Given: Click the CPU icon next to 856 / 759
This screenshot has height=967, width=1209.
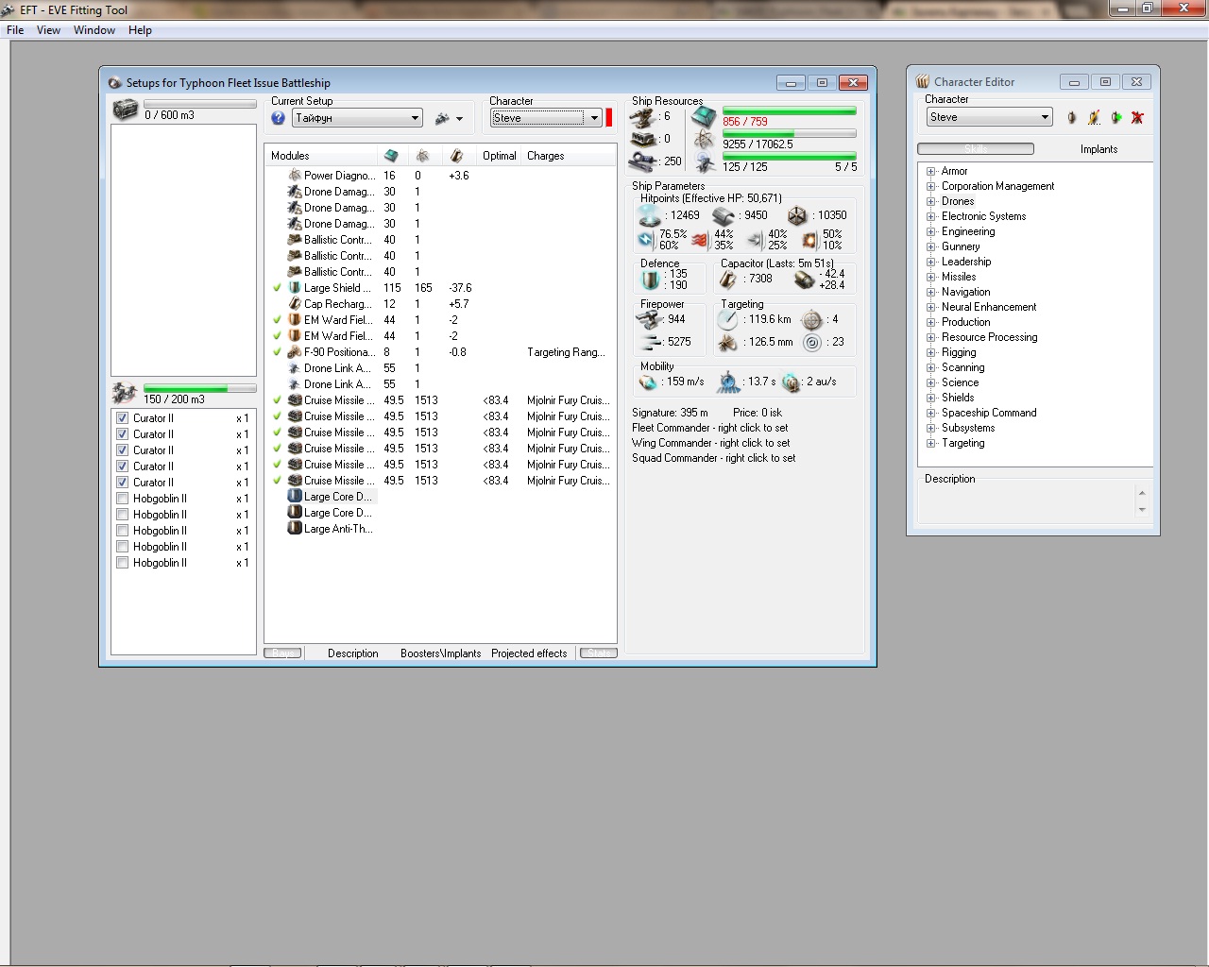Looking at the screenshot, I should point(705,118).
